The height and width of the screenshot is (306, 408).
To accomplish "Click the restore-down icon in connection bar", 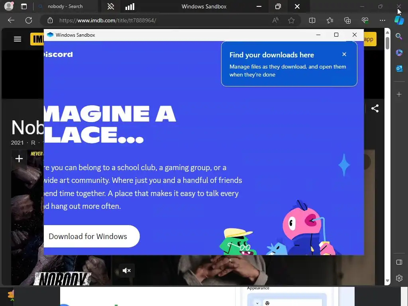I will coord(278,6).
